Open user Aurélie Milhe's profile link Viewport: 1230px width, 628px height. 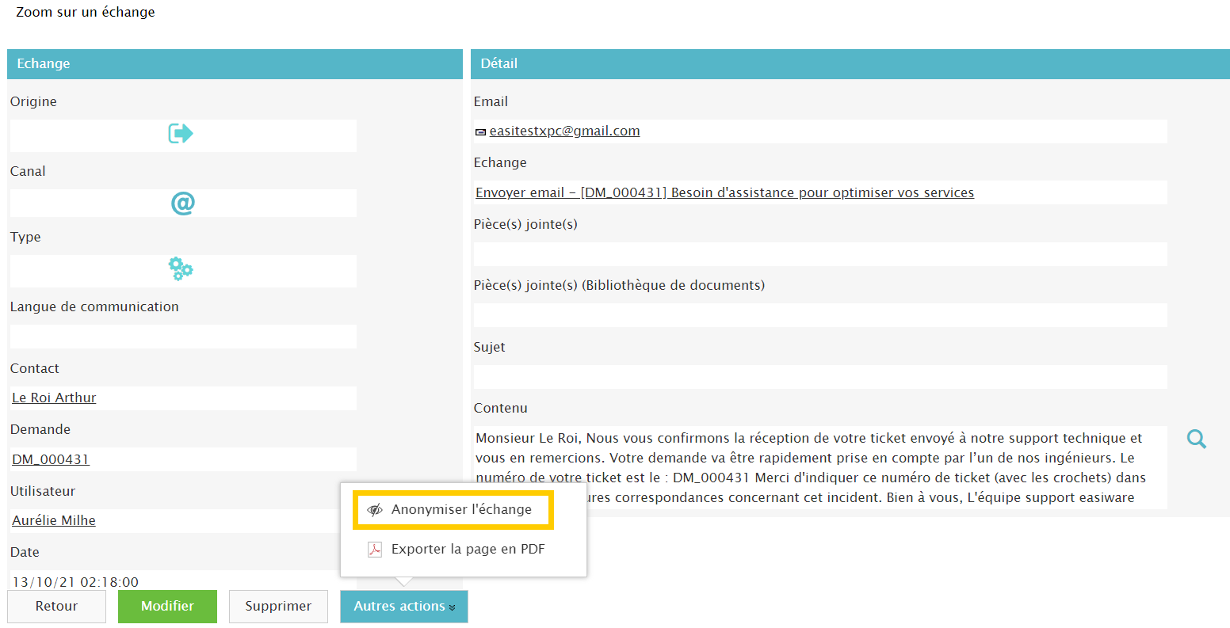tap(54, 521)
